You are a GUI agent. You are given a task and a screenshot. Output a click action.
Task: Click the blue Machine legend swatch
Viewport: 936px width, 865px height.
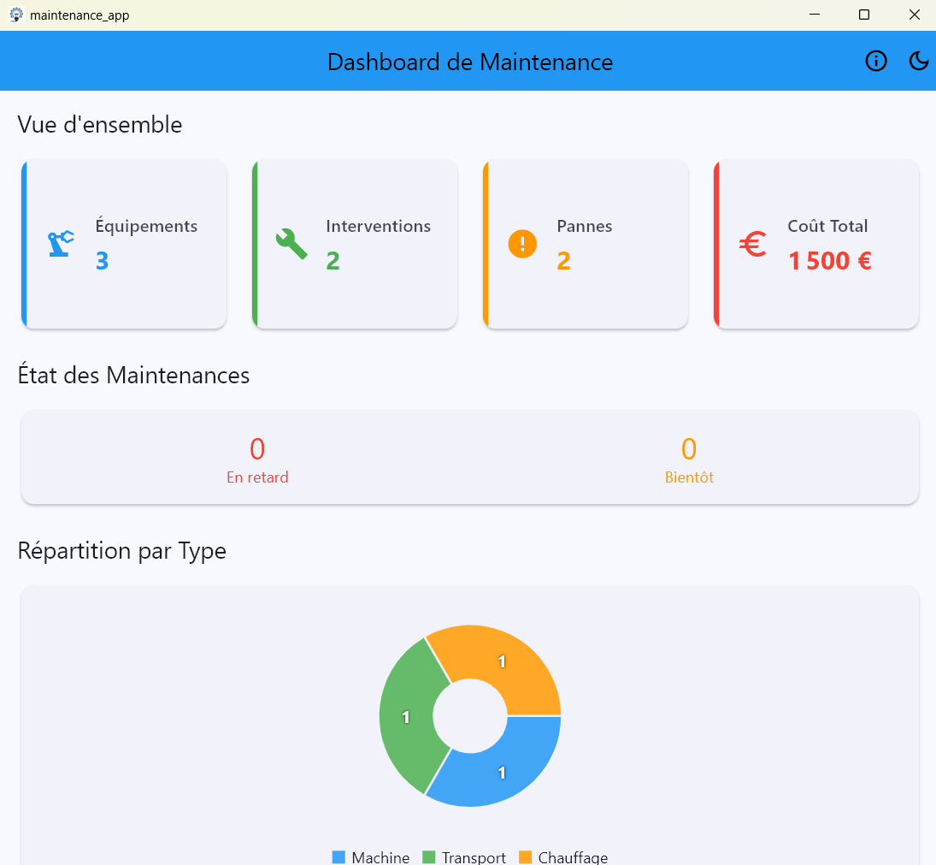point(338,857)
